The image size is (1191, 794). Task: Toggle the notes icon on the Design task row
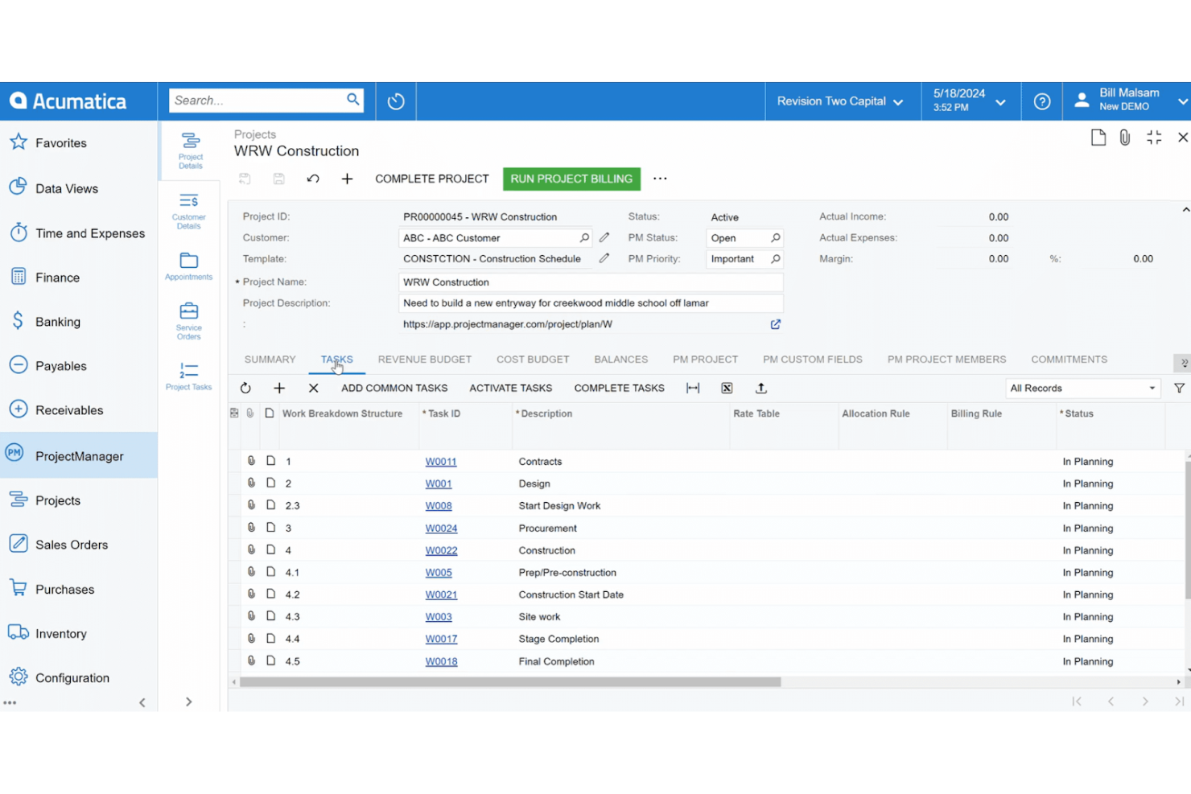tap(270, 482)
